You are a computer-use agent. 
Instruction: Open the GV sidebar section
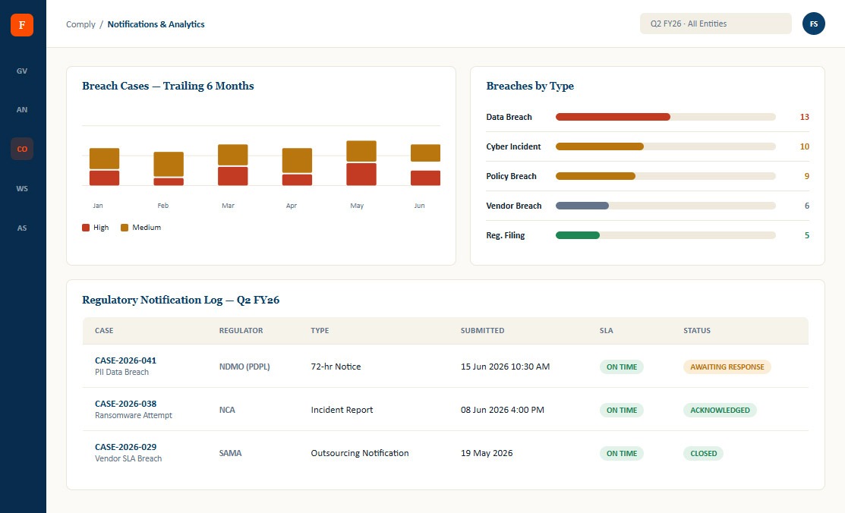(x=22, y=71)
